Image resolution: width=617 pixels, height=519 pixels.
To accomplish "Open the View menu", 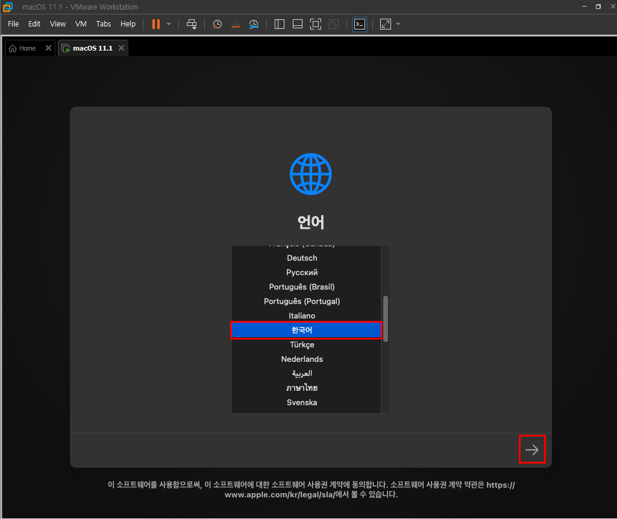I will tap(58, 24).
